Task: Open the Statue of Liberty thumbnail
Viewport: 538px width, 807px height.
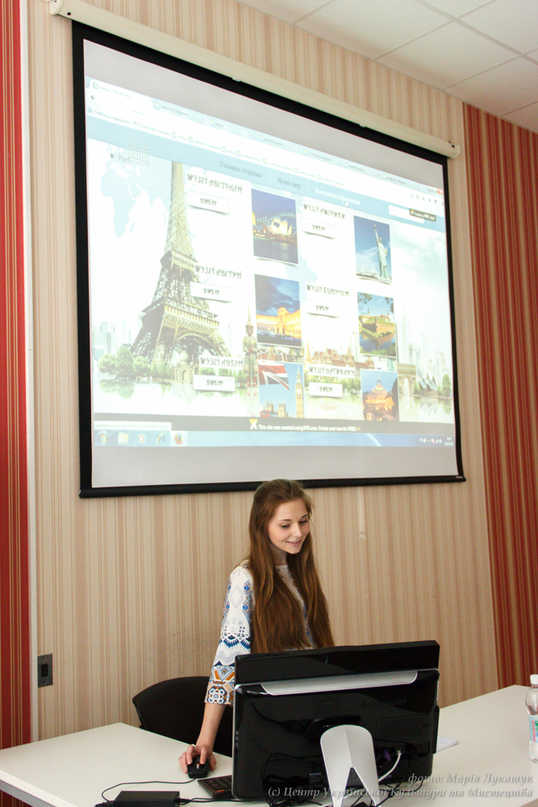Action: click(372, 249)
